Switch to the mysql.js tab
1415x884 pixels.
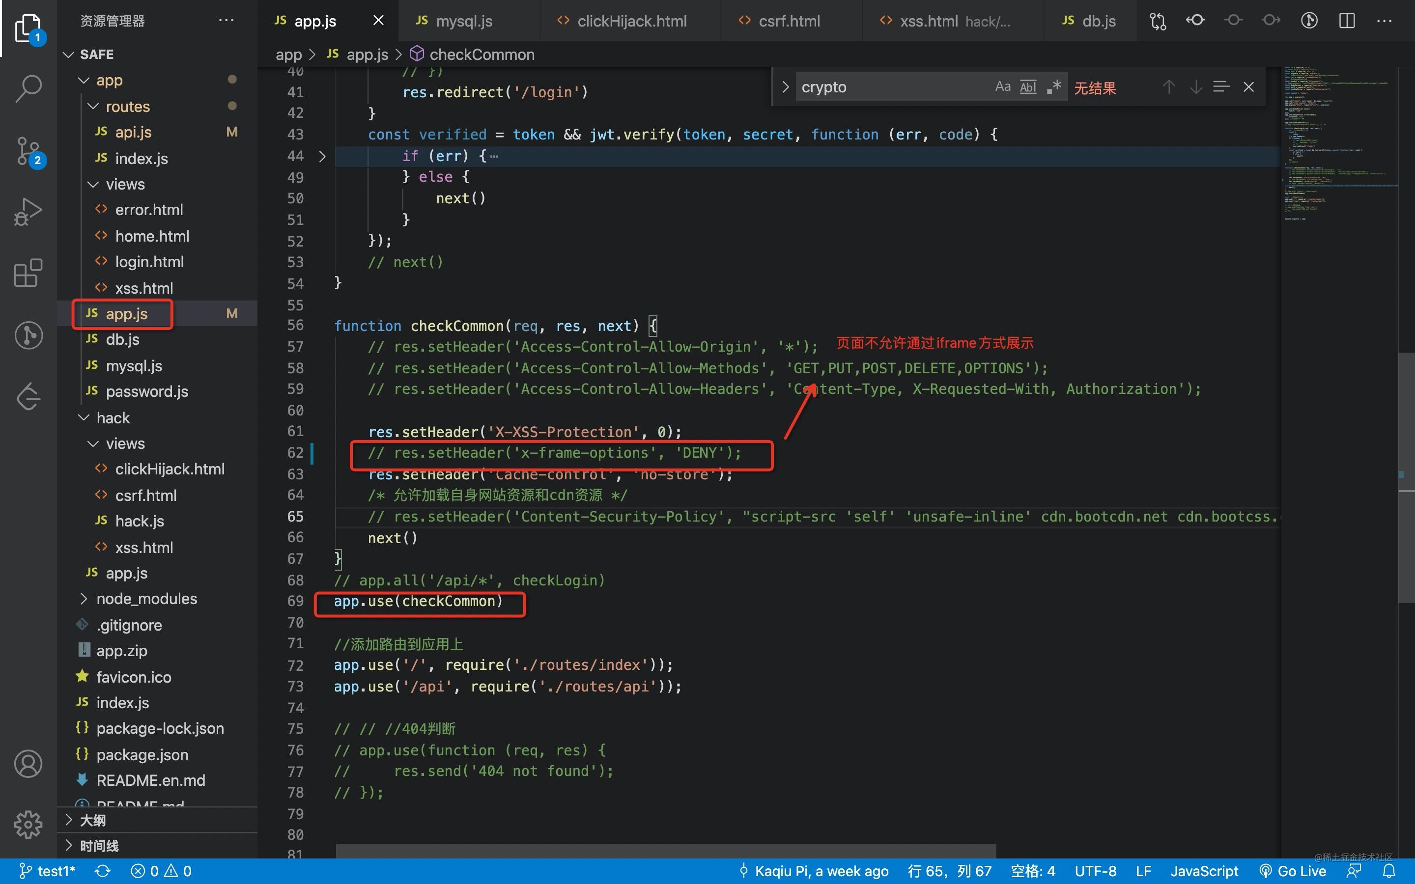464,21
